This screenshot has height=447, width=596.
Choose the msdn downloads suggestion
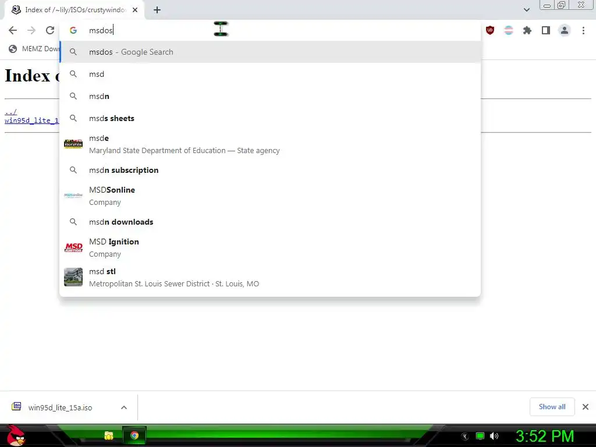click(270, 222)
